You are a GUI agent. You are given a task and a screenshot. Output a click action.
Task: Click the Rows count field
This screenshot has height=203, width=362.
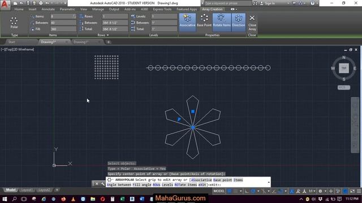[115, 16]
